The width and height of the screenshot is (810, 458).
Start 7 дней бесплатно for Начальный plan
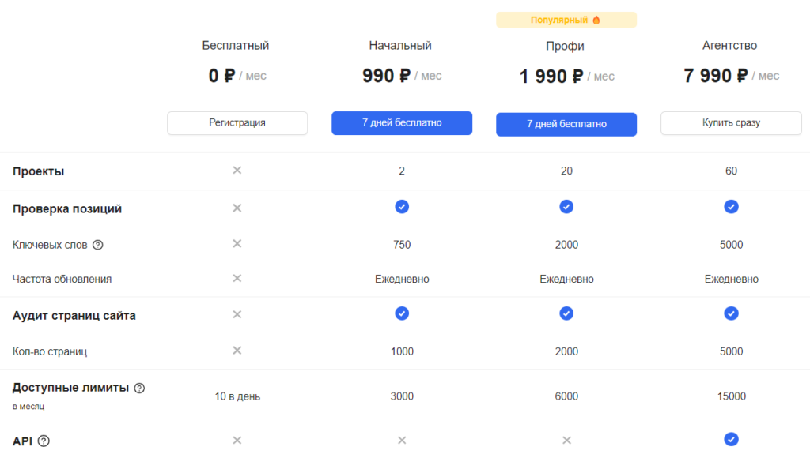click(x=402, y=122)
